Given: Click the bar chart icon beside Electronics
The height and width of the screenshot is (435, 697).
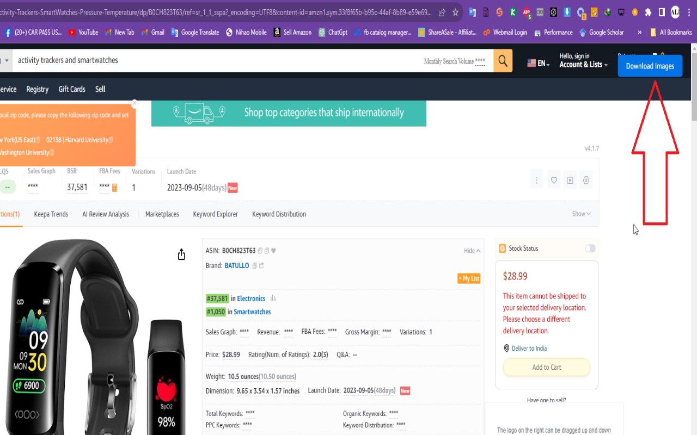Looking at the screenshot, I should (273, 298).
